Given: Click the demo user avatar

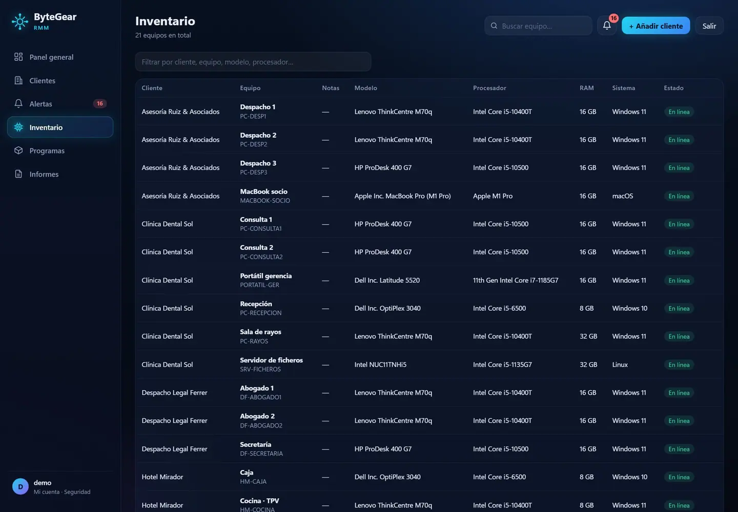Looking at the screenshot, I should click(20, 487).
